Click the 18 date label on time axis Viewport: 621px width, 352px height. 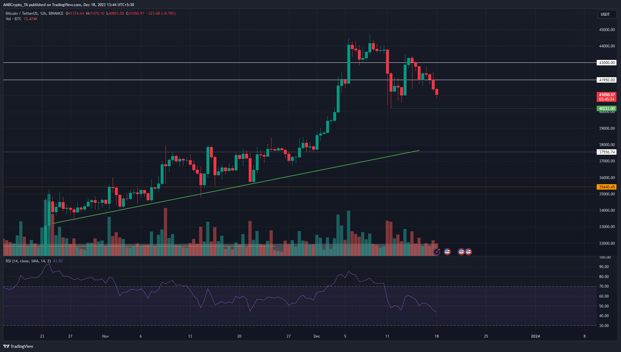point(437,336)
